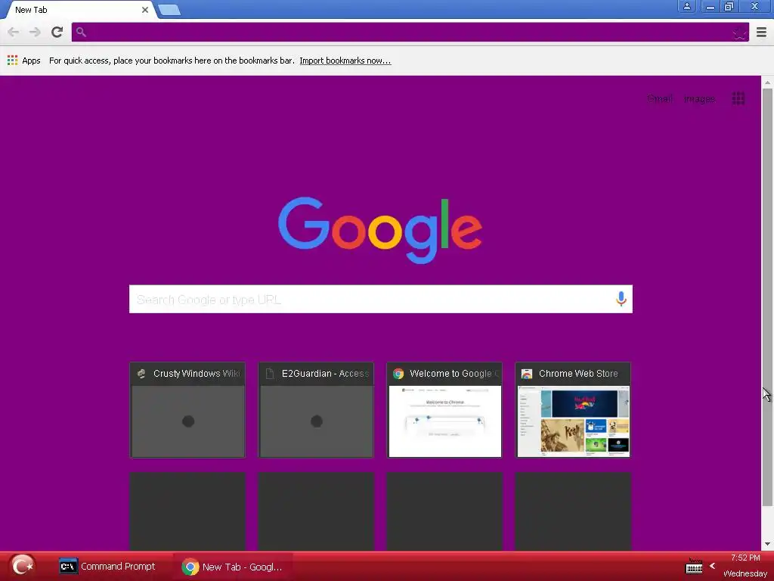Open the Images link
Image resolution: width=774 pixels, height=581 pixels.
(x=699, y=98)
